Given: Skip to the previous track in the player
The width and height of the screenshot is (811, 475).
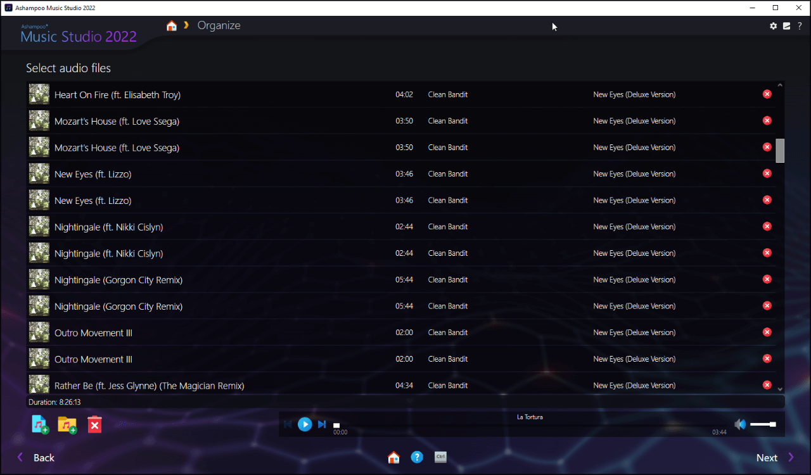Looking at the screenshot, I should (x=288, y=424).
